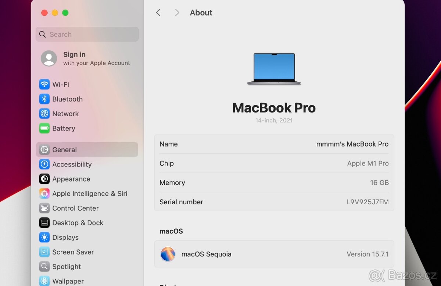This screenshot has width=441, height=286.
Task: Open Displays settings via its icon
Action: coord(44,237)
